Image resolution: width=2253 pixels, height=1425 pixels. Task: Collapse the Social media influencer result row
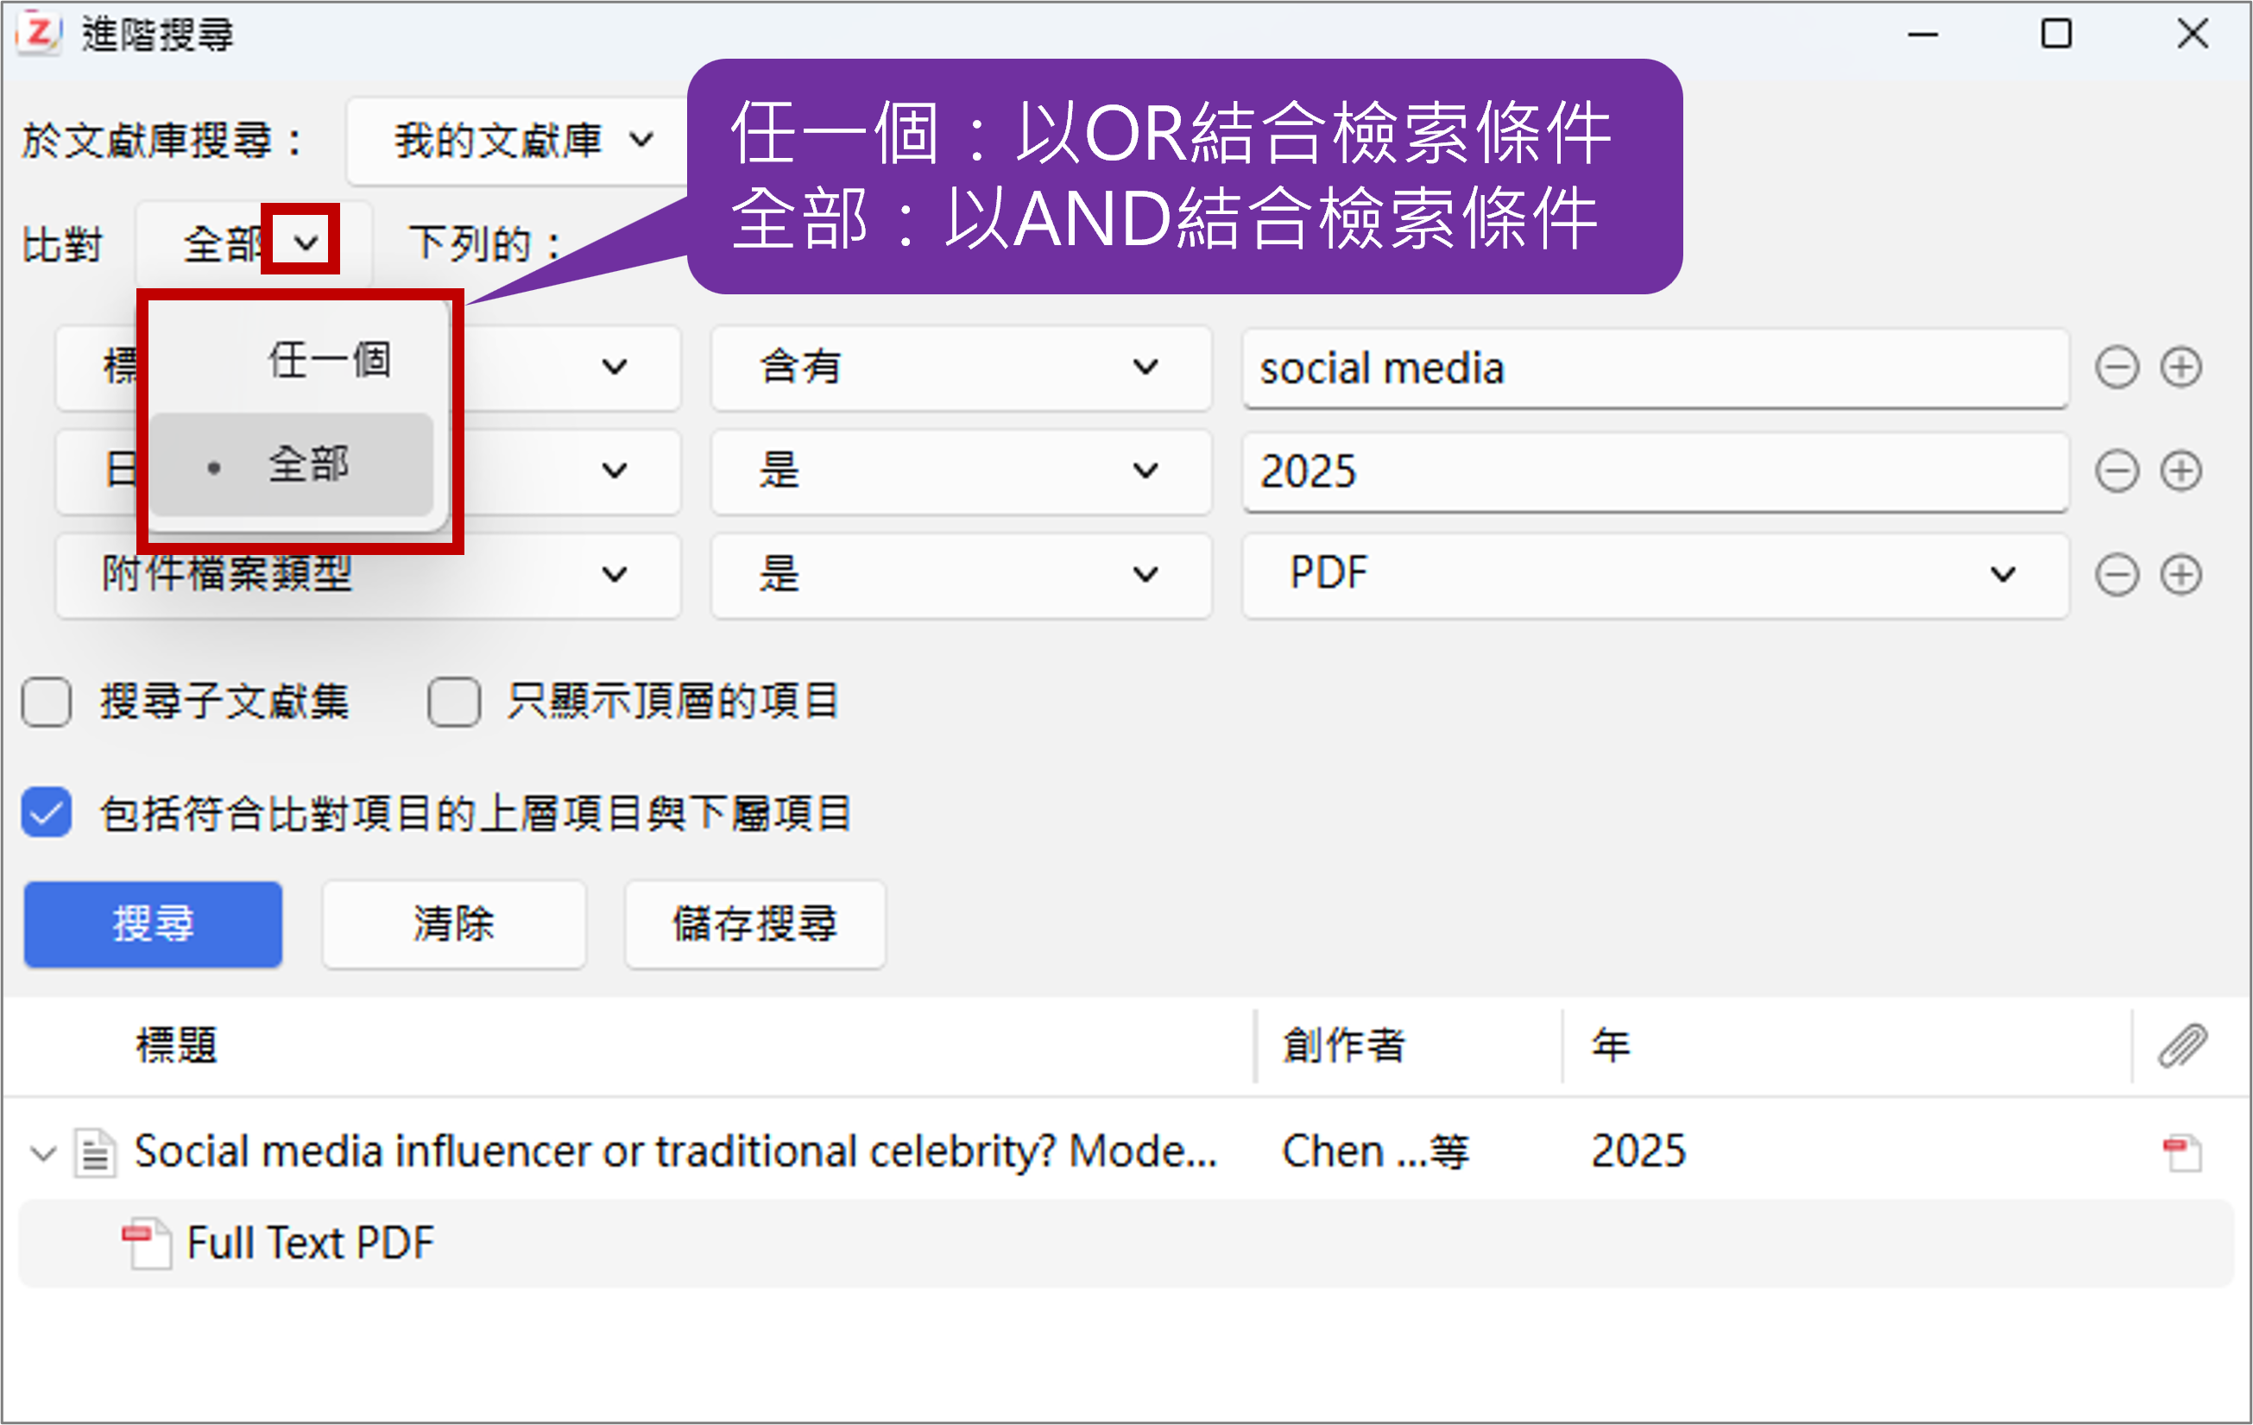[43, 1153]
